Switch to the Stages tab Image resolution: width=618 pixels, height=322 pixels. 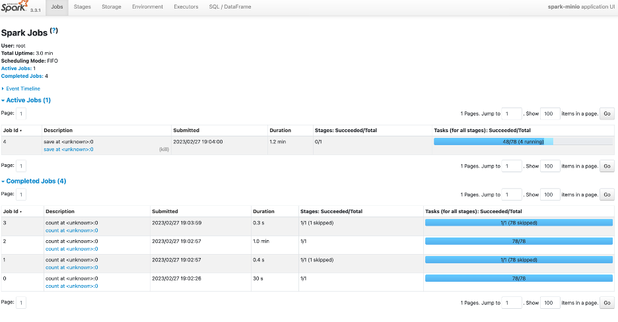[83, 7]
